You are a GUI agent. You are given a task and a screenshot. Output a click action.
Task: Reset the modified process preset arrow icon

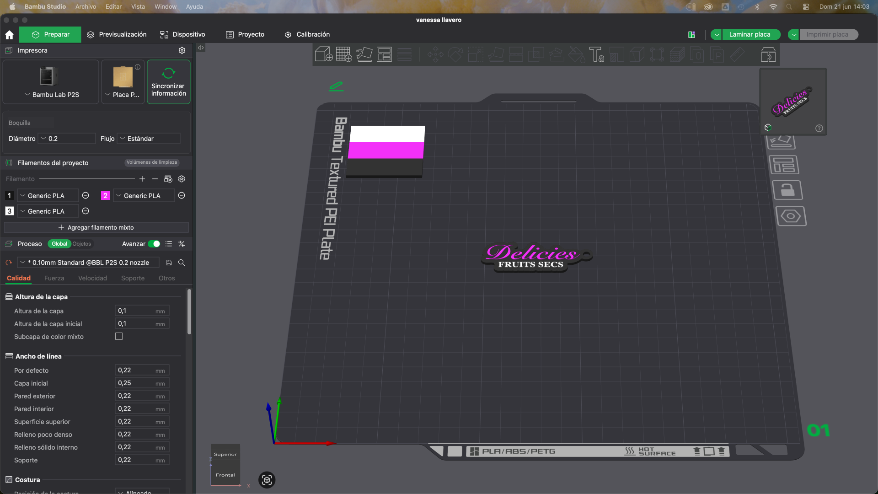tap(9, 263)
